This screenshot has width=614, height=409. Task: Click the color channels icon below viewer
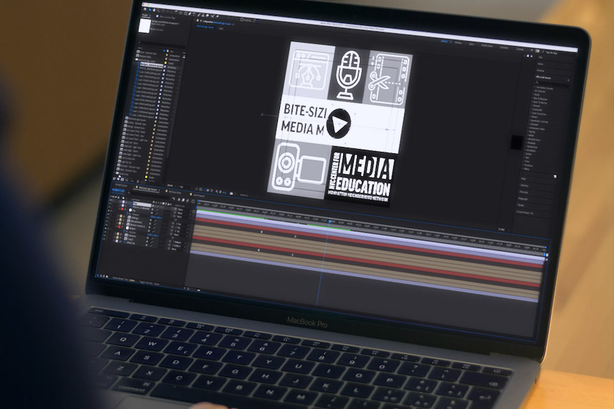(217, 191)
